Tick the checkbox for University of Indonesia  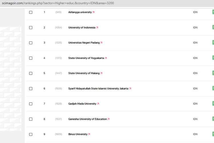[x=31, y=28]
